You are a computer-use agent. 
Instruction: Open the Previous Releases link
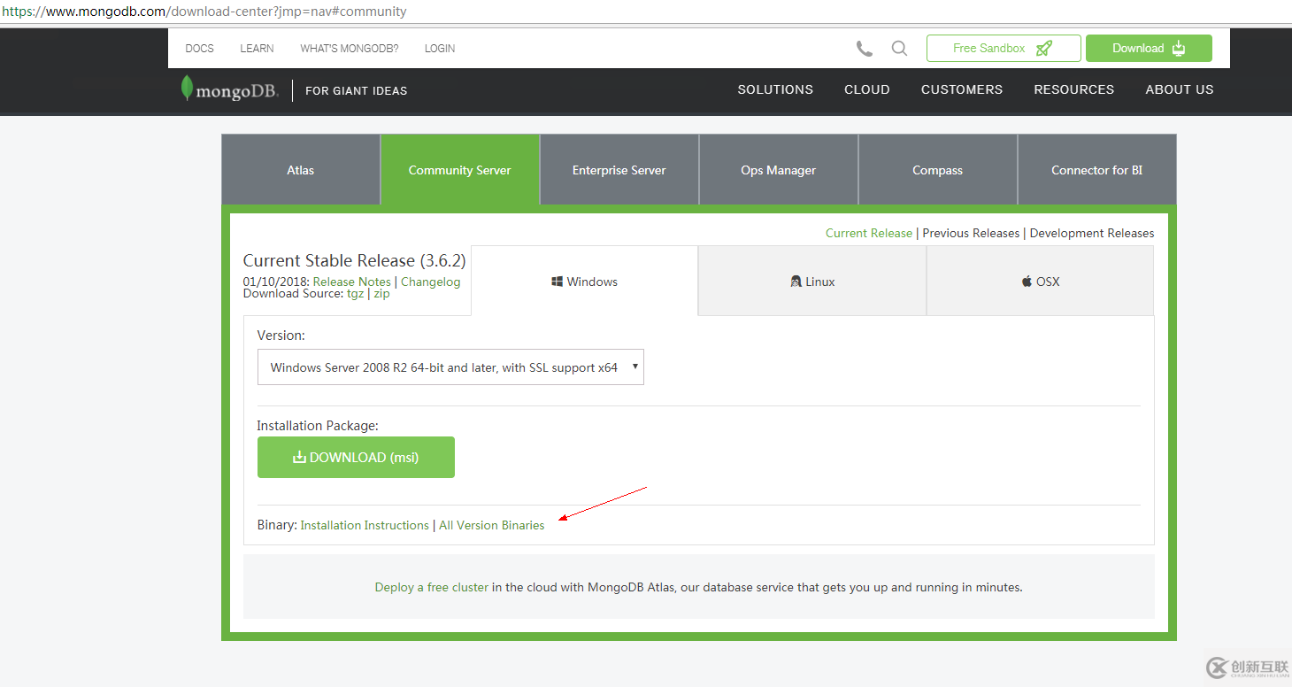971,233
